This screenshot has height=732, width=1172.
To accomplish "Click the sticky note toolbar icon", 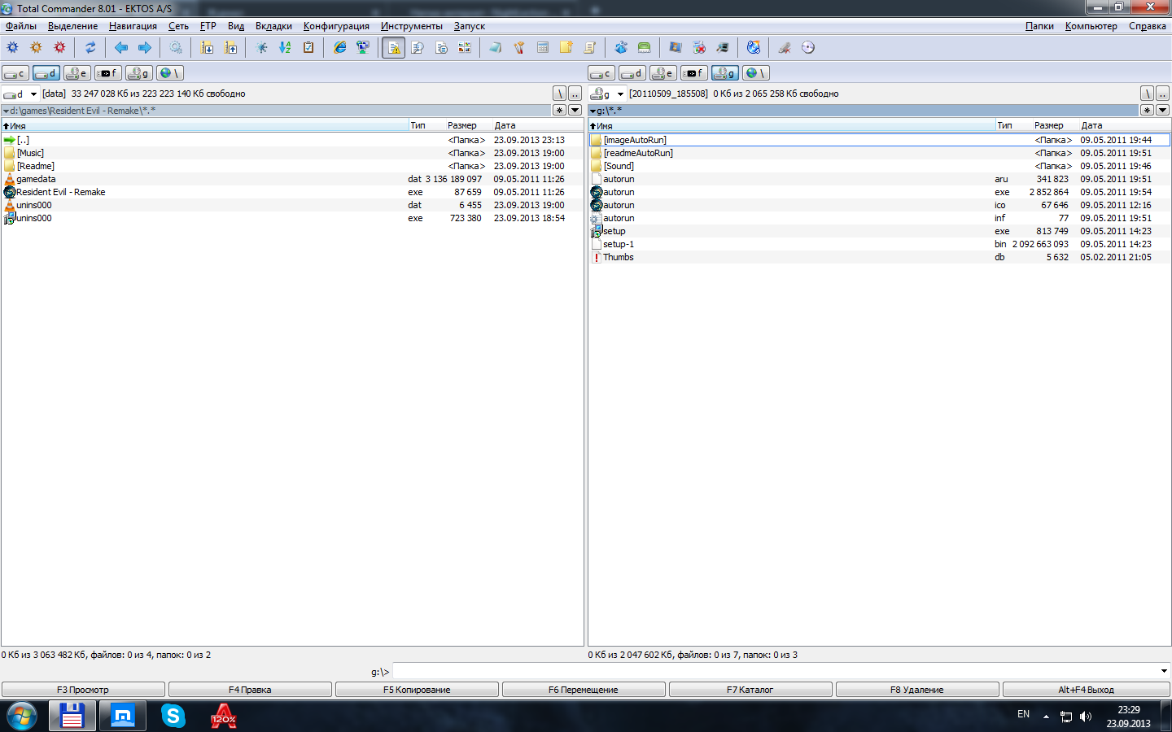I will [566, 47].
